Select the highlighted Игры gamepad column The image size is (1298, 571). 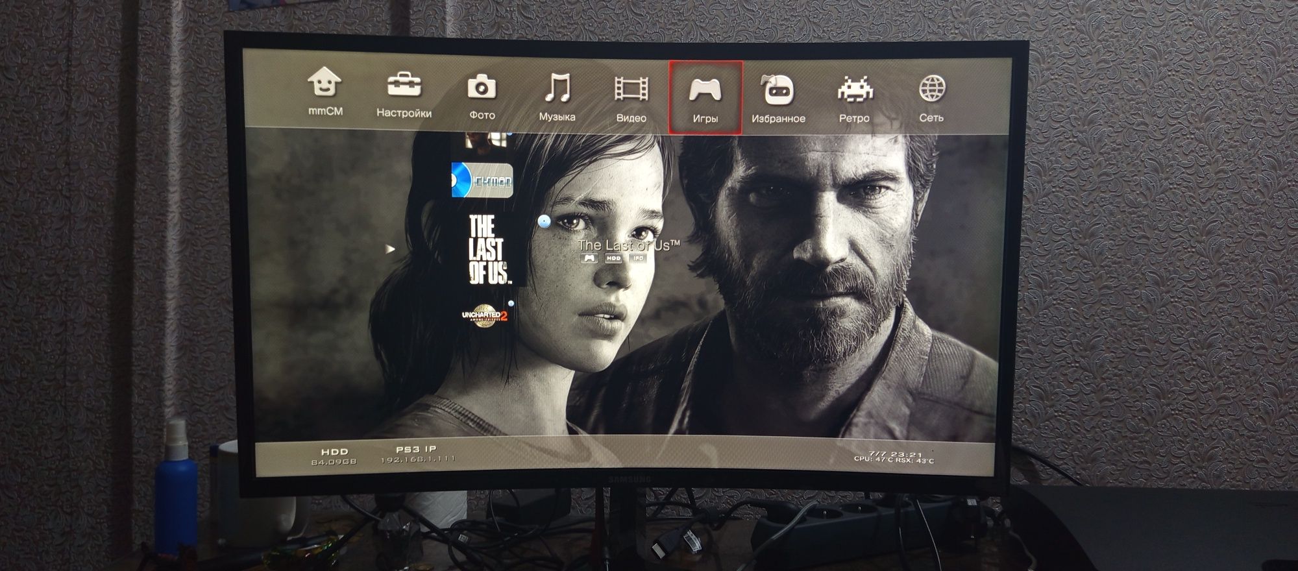(705, 98)
